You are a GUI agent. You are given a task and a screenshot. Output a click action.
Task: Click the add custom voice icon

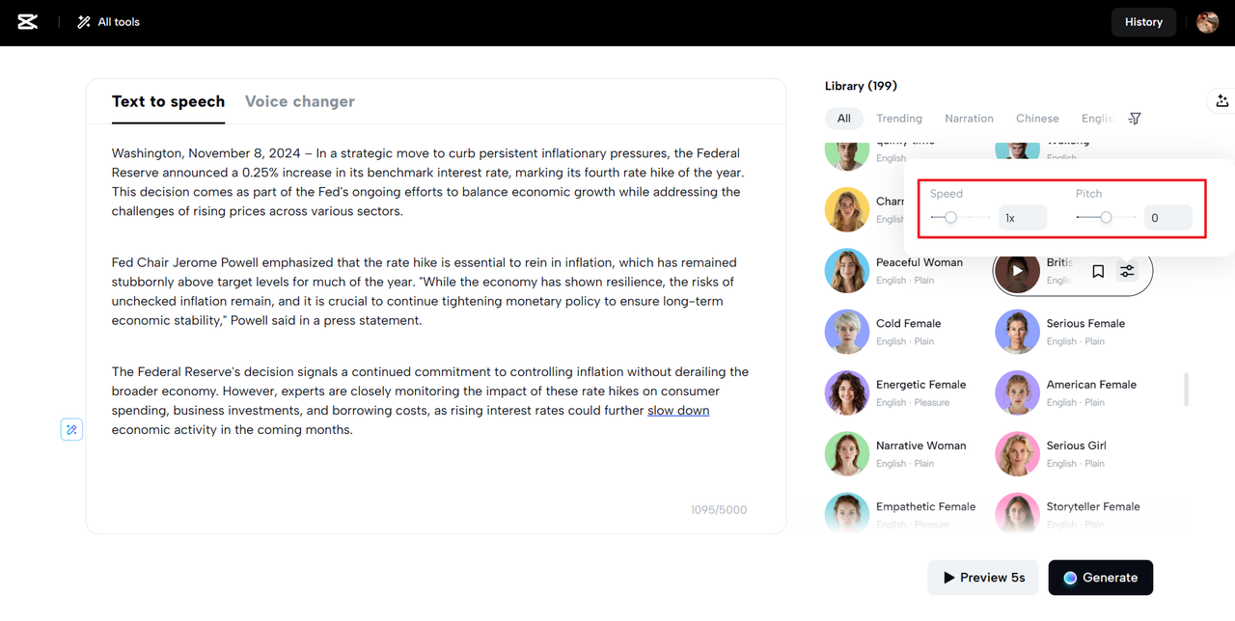1221,100
